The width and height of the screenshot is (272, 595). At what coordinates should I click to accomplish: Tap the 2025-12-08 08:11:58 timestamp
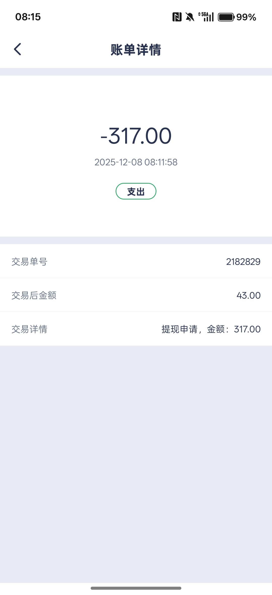(x=136, y=162)
